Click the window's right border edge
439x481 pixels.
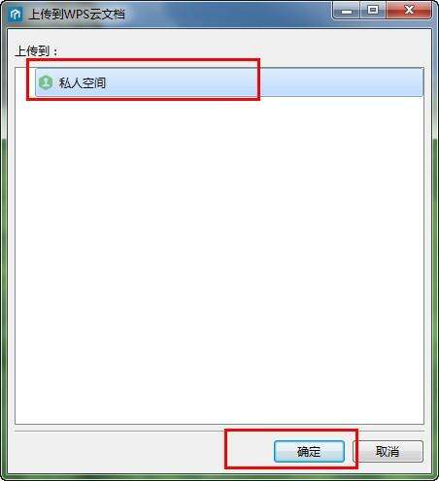click(x=435, y=259)
